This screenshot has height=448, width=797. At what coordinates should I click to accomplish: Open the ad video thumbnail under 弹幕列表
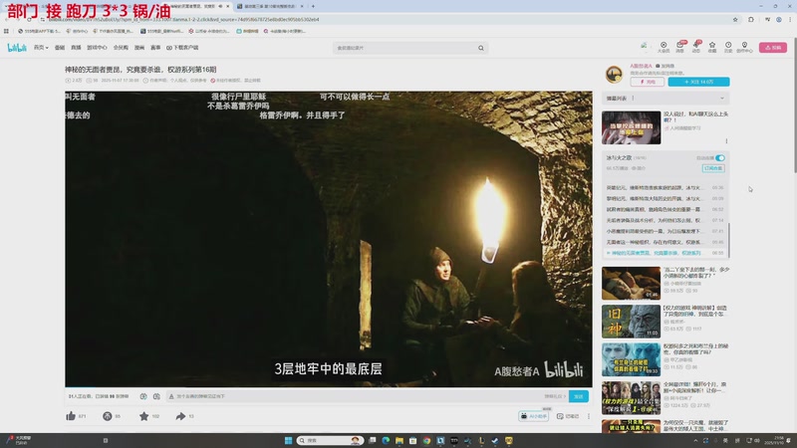631,127
